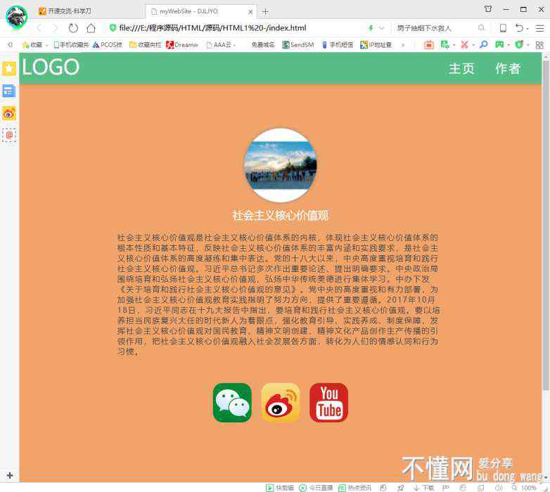Screen dimensions: 550x492
Task: Click the browser reload button
Action: [73, 28]
